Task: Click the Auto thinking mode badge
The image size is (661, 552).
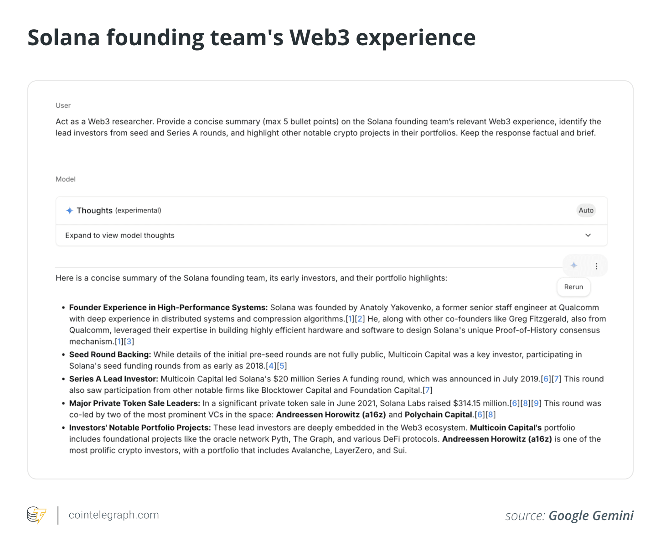Action: (586, 210)
